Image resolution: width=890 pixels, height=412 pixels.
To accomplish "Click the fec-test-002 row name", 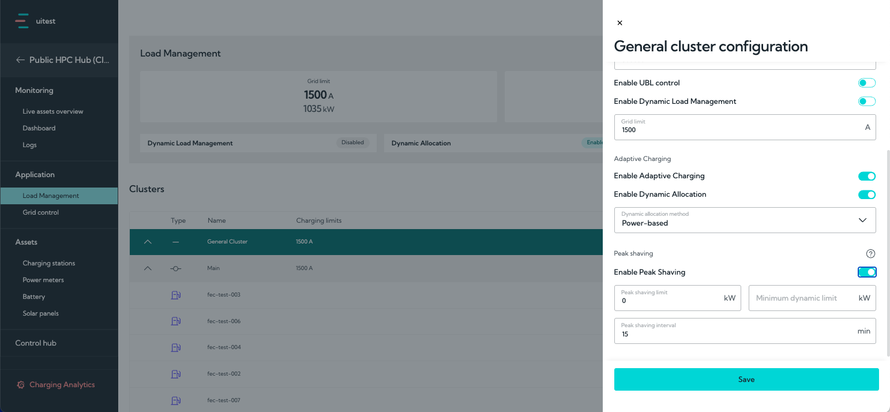I will pos(224,374).
